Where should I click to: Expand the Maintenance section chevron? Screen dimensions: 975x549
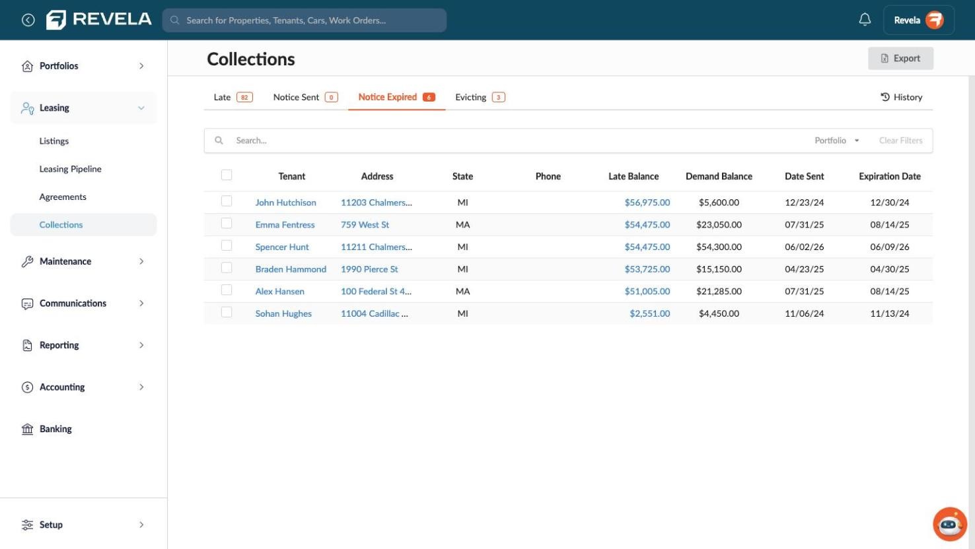[x=141, y=261]
